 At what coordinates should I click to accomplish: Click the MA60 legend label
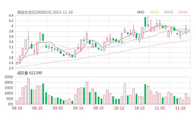(183, 12)
